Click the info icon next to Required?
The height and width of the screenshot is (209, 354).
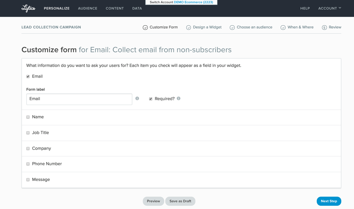(179, 98)
